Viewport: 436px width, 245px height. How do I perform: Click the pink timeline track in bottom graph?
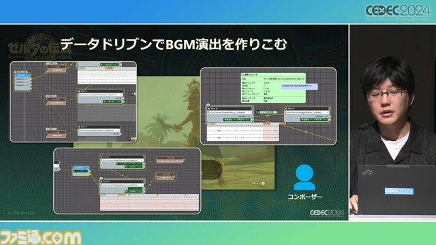pos(149,202)
